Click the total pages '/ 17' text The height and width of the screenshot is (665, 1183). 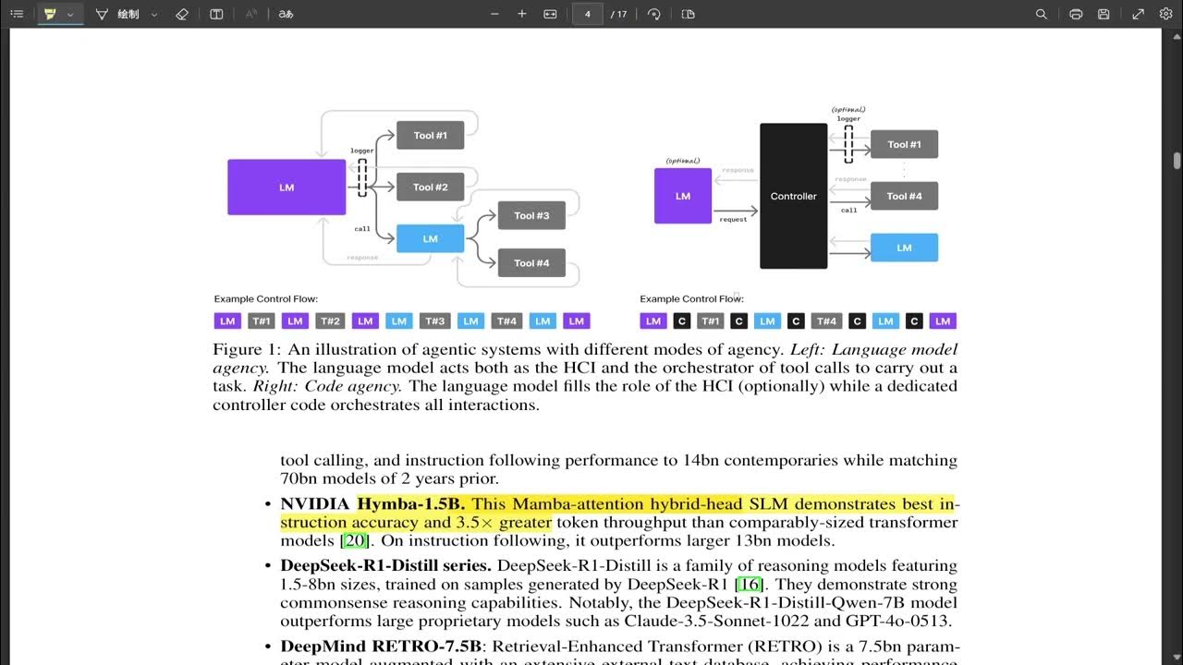(x=619, y=15)
